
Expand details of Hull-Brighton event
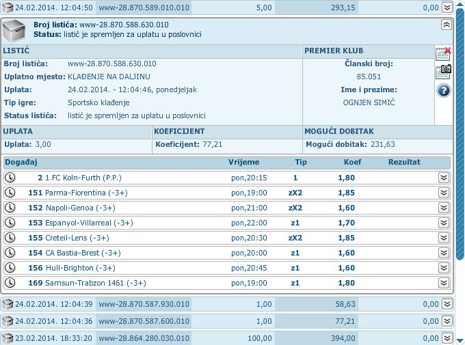pos(444,268)
